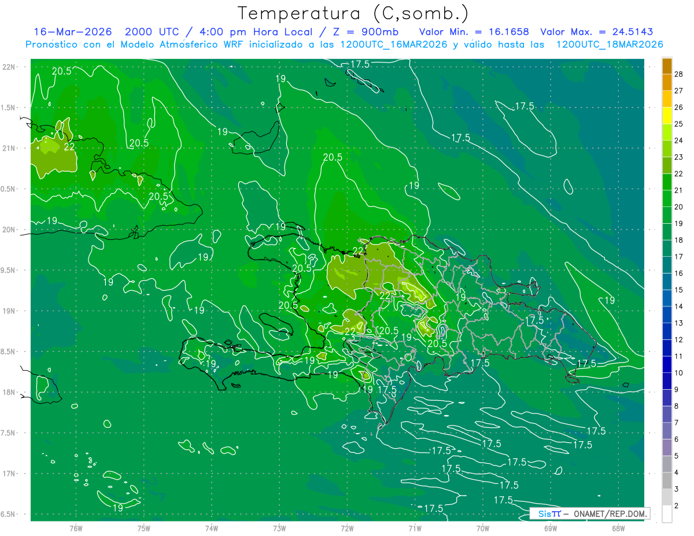Click the "70W" longitude axis label

coord(482,528)
